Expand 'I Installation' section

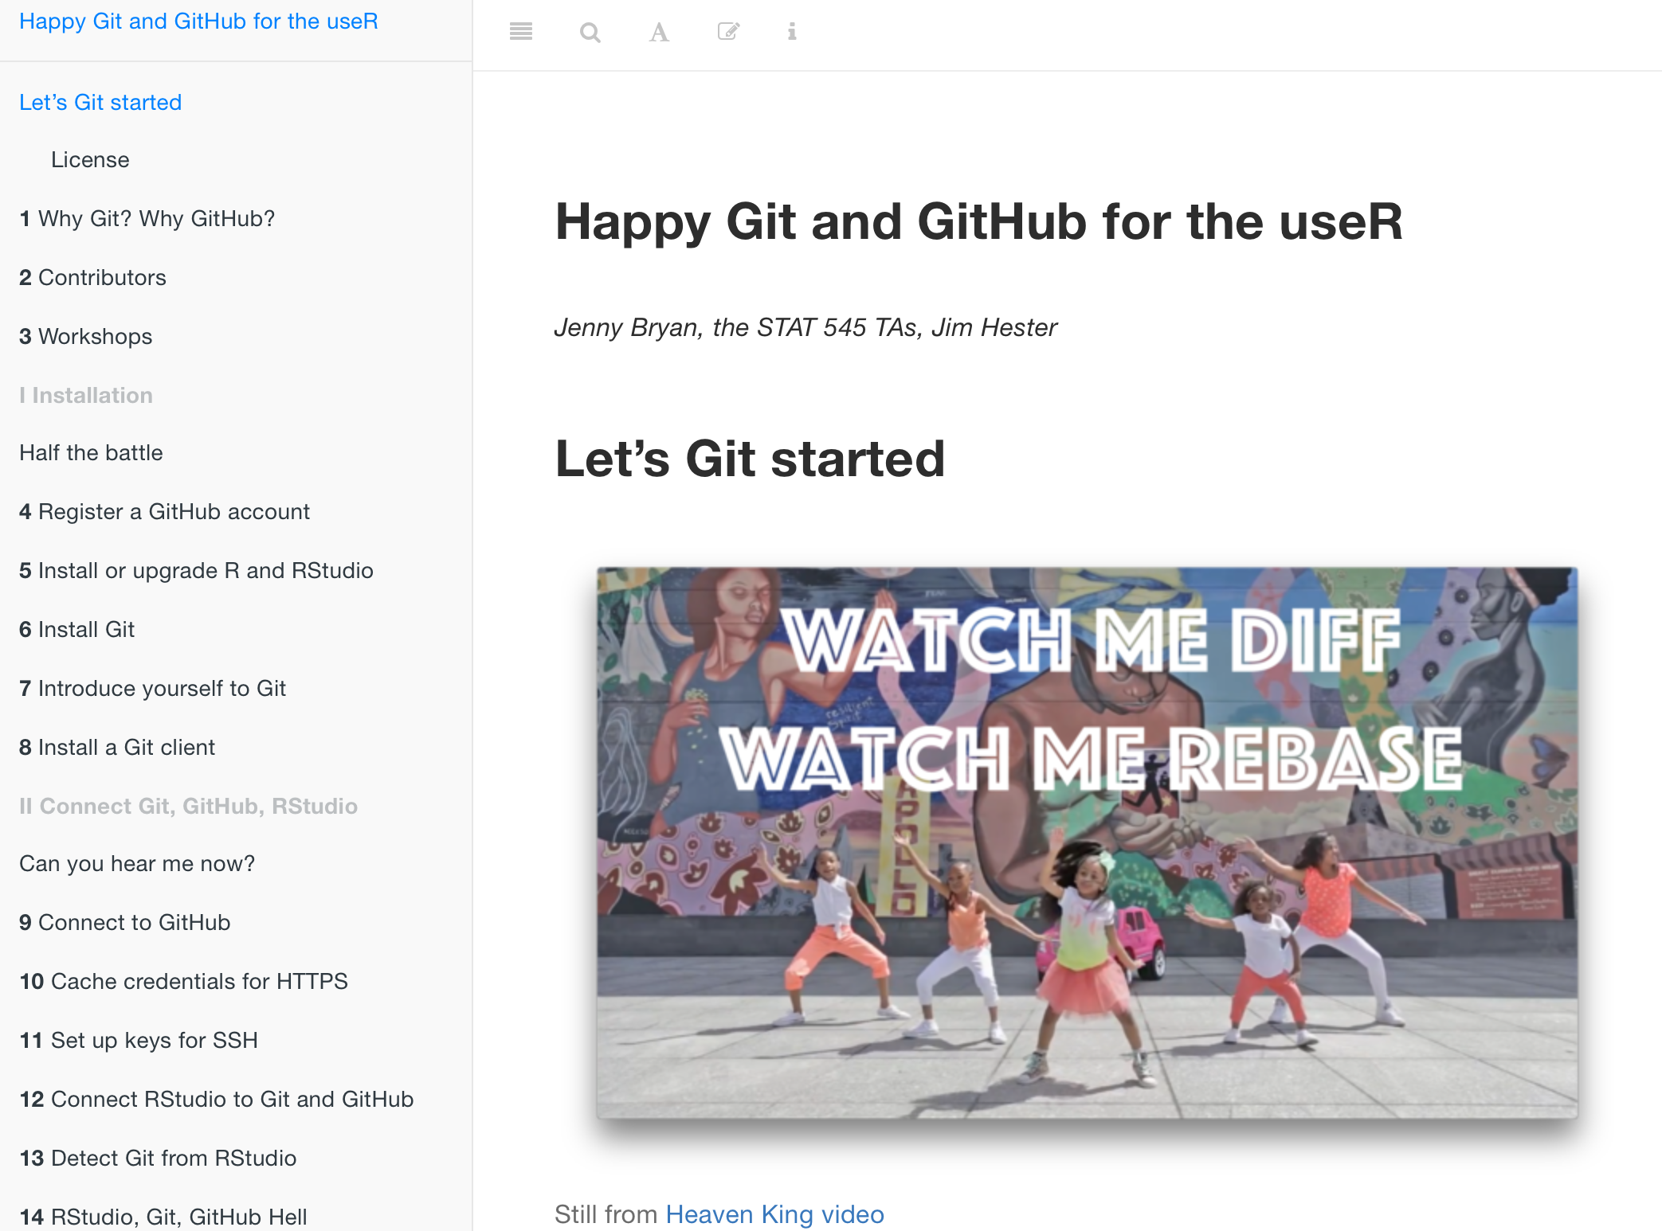click(x=87, y=396)
